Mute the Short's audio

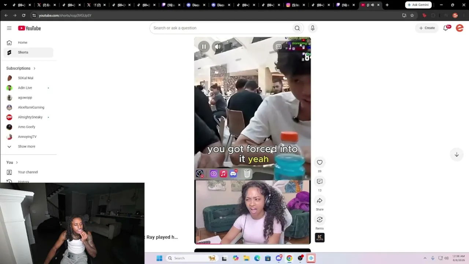click(218, 47)
